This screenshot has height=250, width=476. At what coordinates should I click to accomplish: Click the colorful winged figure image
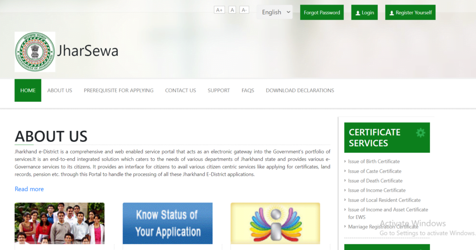(x=275, y=224)
